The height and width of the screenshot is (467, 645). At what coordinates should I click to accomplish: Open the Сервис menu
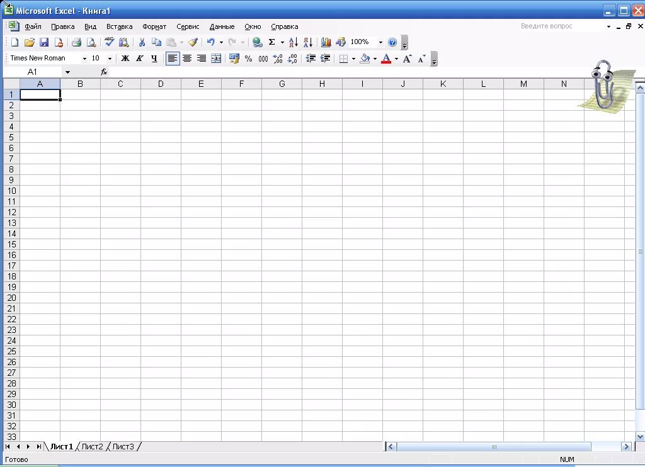coord(188,26)
